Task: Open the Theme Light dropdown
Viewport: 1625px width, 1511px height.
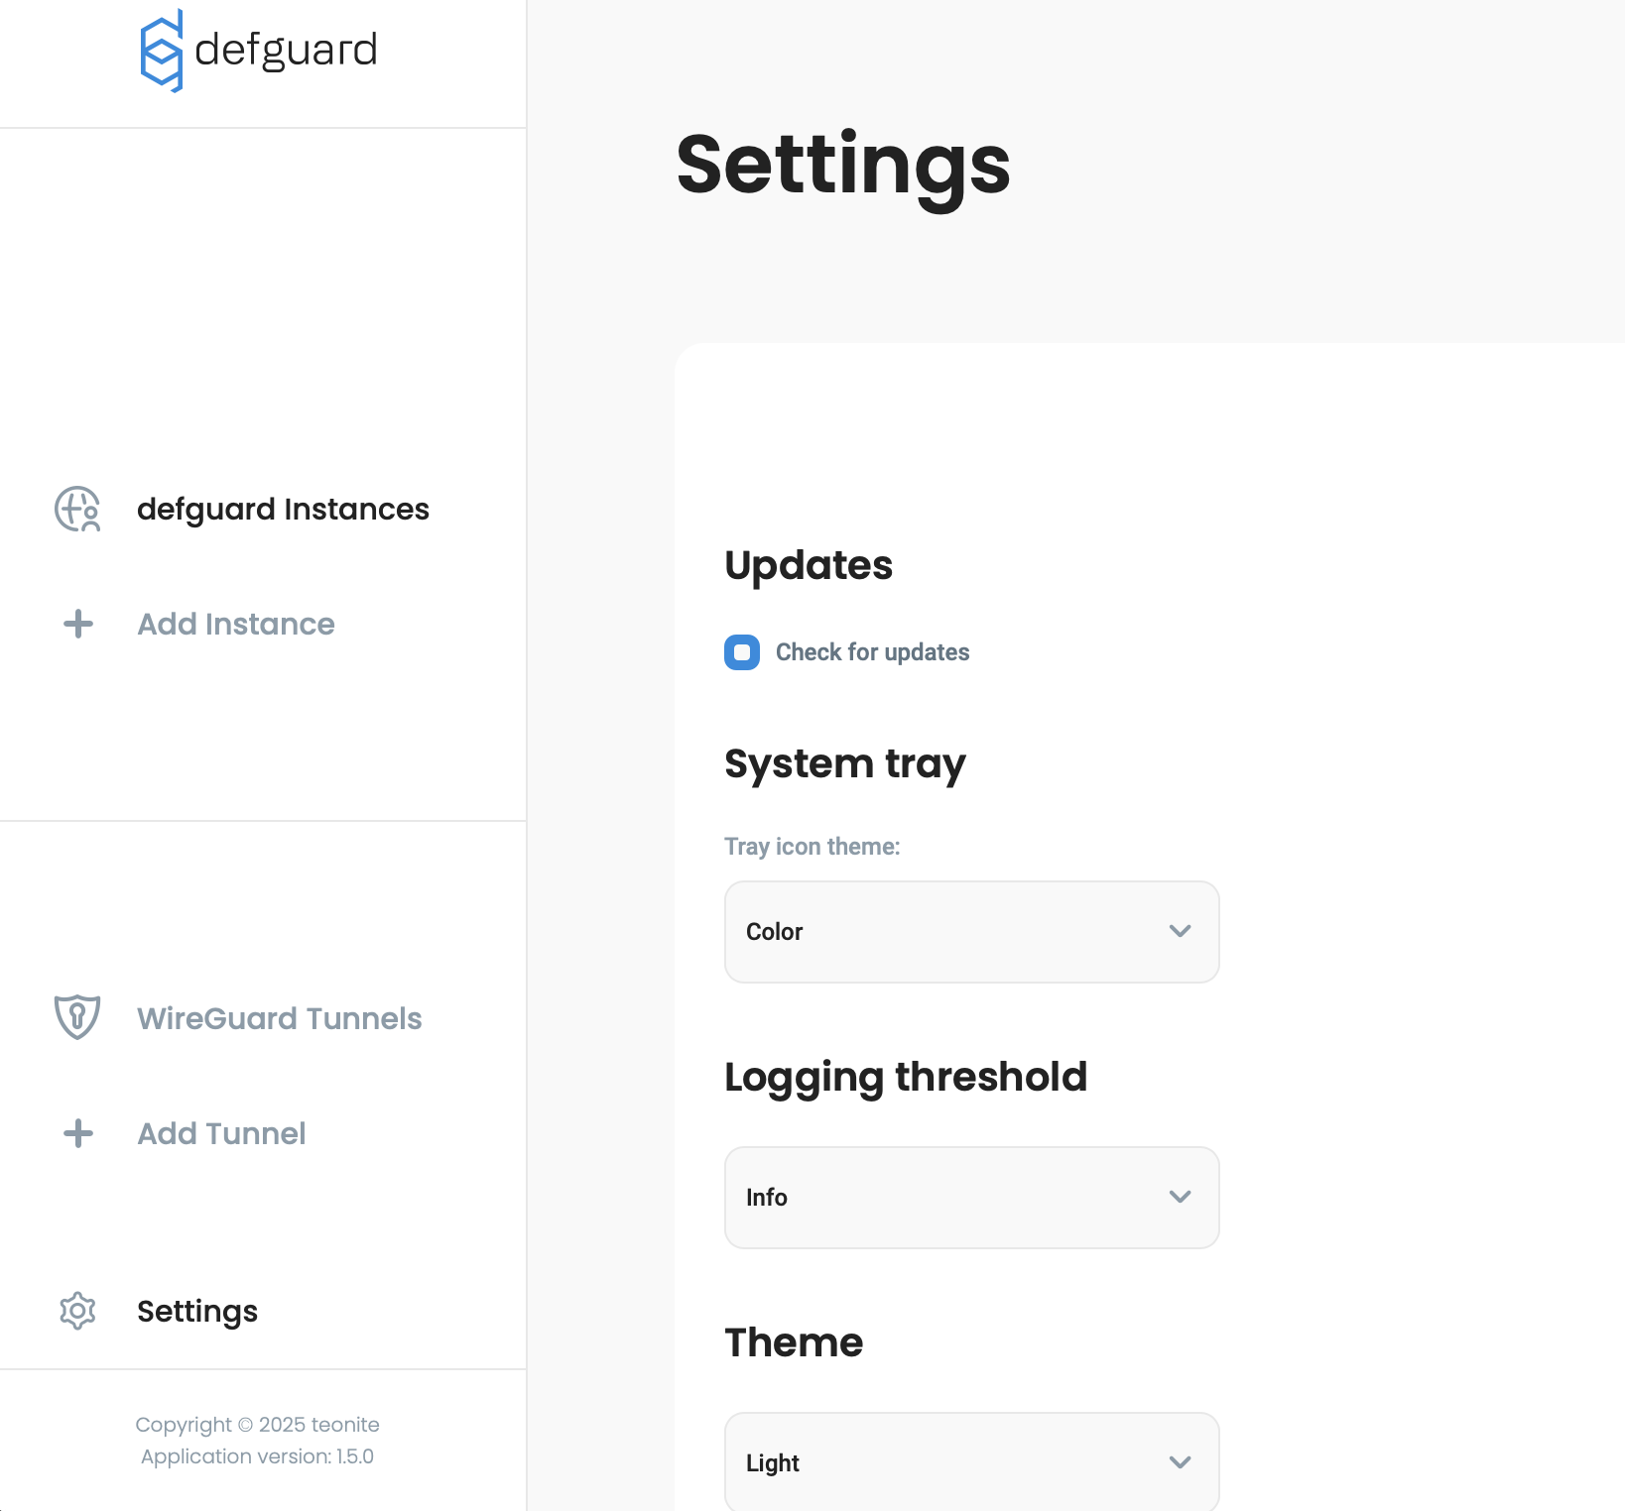Action: coord(970,1462)
